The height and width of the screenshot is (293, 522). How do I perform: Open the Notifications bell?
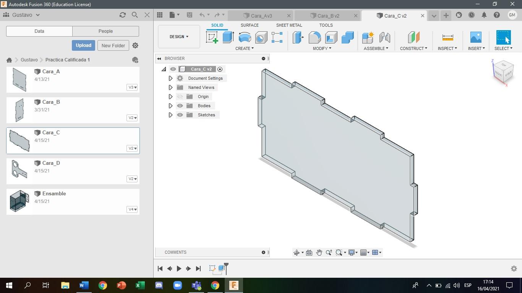[x=484, y=15]
